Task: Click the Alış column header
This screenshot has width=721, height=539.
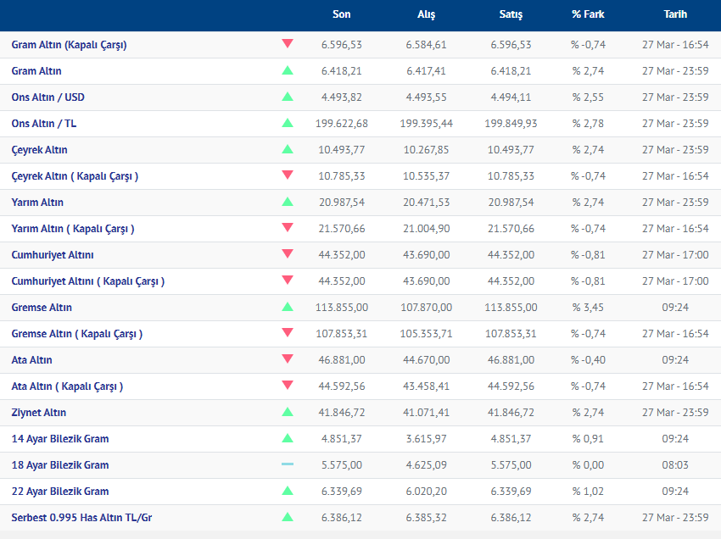Action: (x=426, y=14)
